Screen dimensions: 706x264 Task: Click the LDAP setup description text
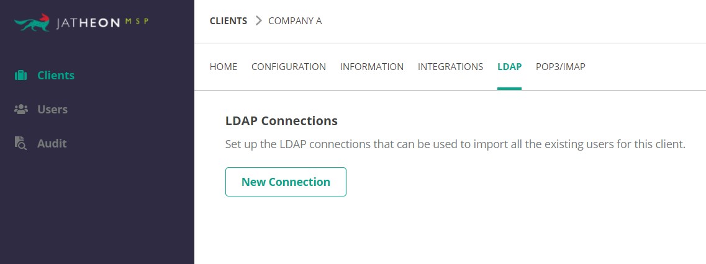coord(455,145)
